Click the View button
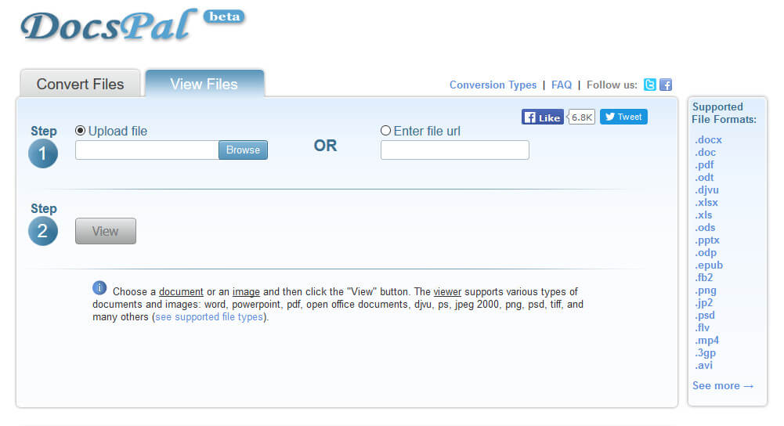Screen dimensions: 784x426 [106, 231]
